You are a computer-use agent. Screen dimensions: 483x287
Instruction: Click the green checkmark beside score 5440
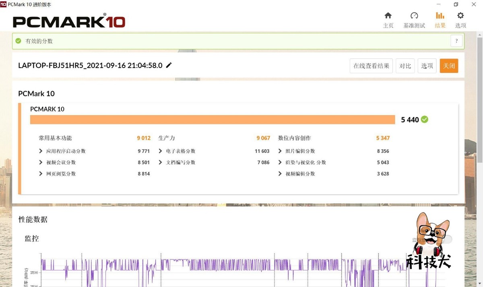click(425, 119)
